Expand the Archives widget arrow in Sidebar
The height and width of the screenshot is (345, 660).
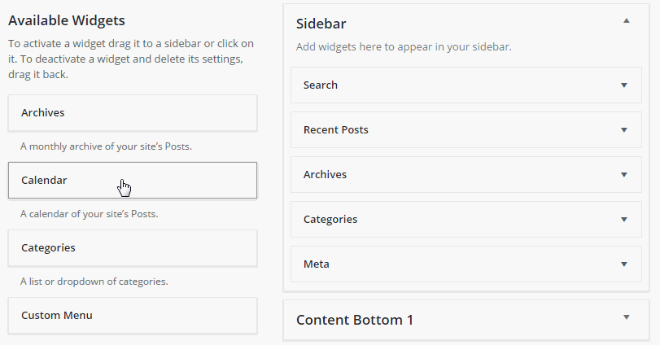pyautogui.click(x=624, y=175)
